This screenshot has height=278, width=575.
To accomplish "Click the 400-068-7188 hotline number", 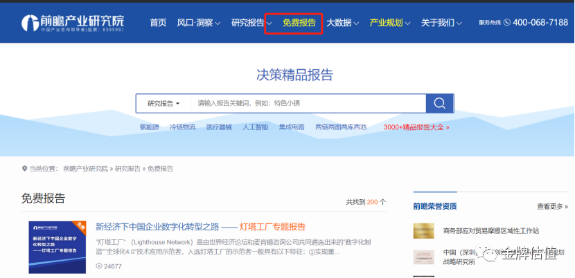I will (x=540, y=23).
